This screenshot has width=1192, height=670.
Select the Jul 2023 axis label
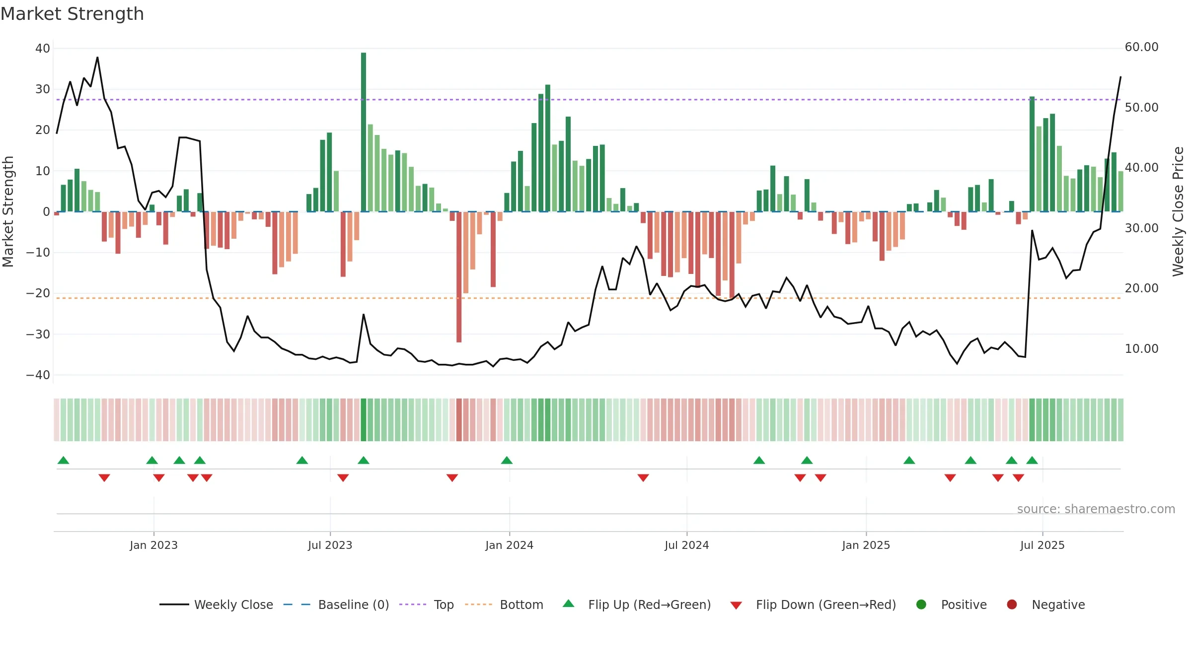coord(330,545)
